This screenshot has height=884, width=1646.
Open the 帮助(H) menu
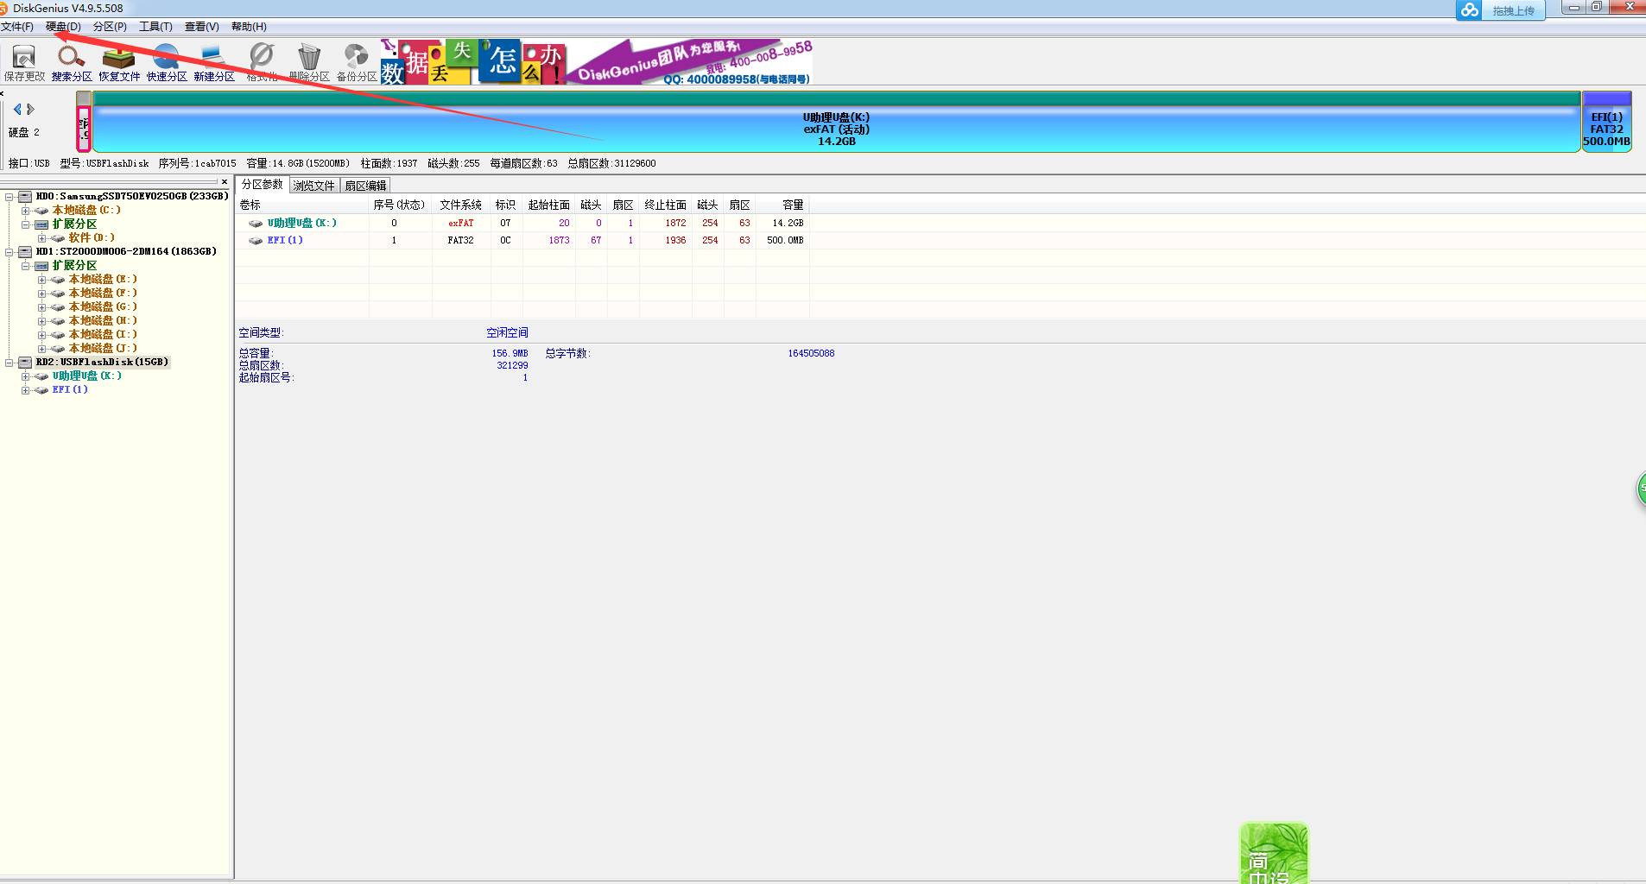coord(249,27)
